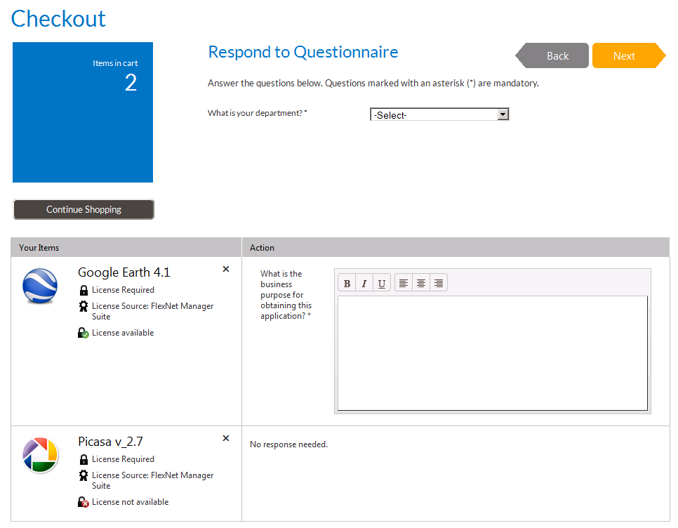Image resolution: width=678 pixels, height=528 pixels.
Task: Remove Google Earth 4.1 from the cart
Action: point(226,269)
